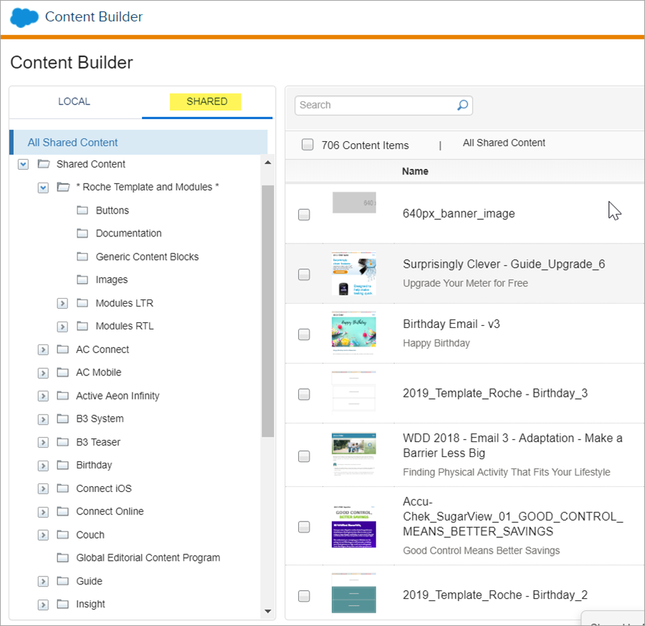This screenshot has width=645, height=626.
Task: Click the Active Aeon Infinity folder icon
Action: pos(62,396)
